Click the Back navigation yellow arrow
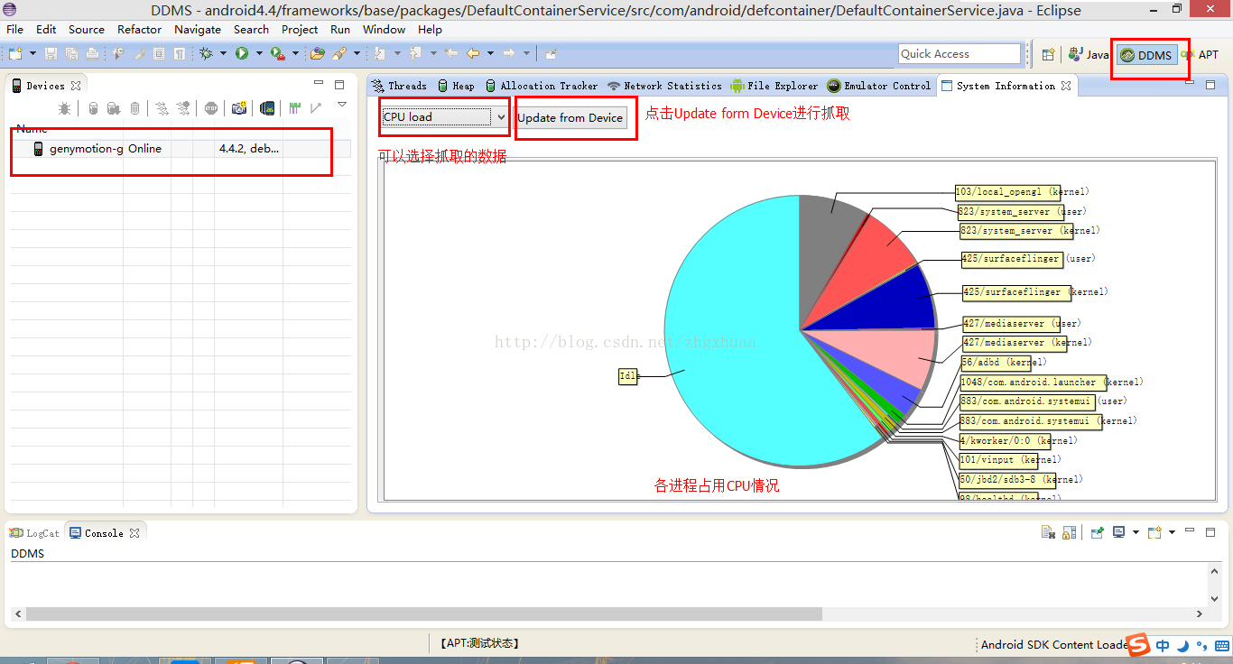The height and width of the screenshot is (664, 1233). [x=472, y=53]
